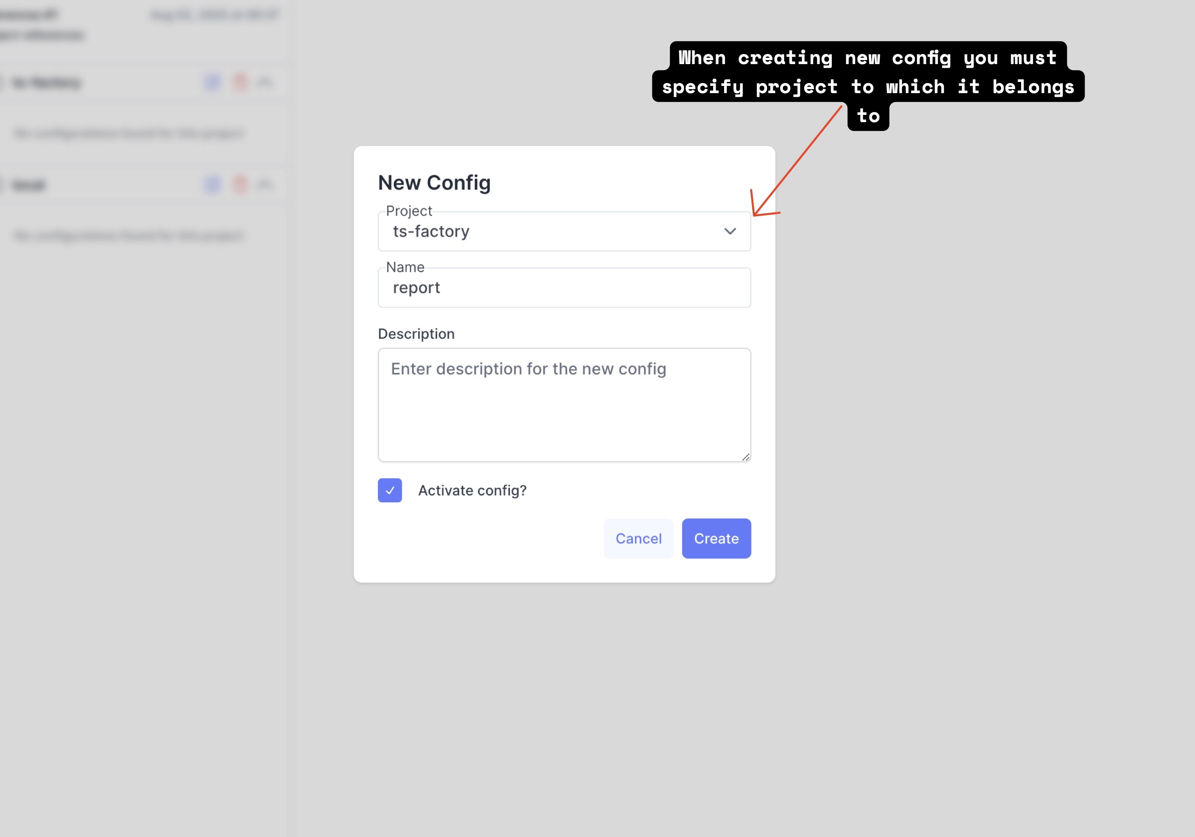Click the blue edit icon on first config row
This screenshot has width=1195, height=837.
tap(212, 82)
